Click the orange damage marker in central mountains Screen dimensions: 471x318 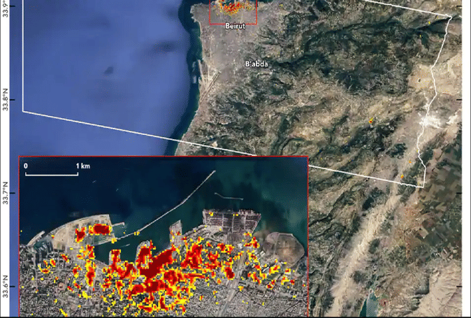coord(372,121)
